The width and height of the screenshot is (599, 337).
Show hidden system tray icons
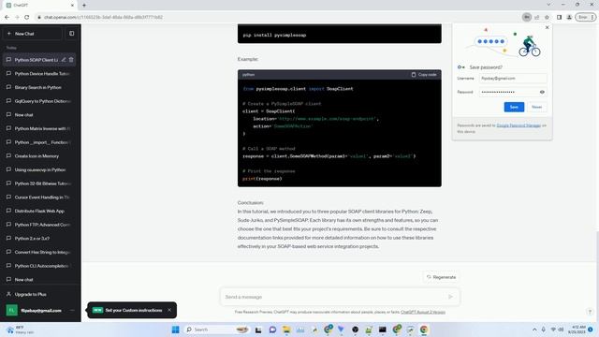534,330
